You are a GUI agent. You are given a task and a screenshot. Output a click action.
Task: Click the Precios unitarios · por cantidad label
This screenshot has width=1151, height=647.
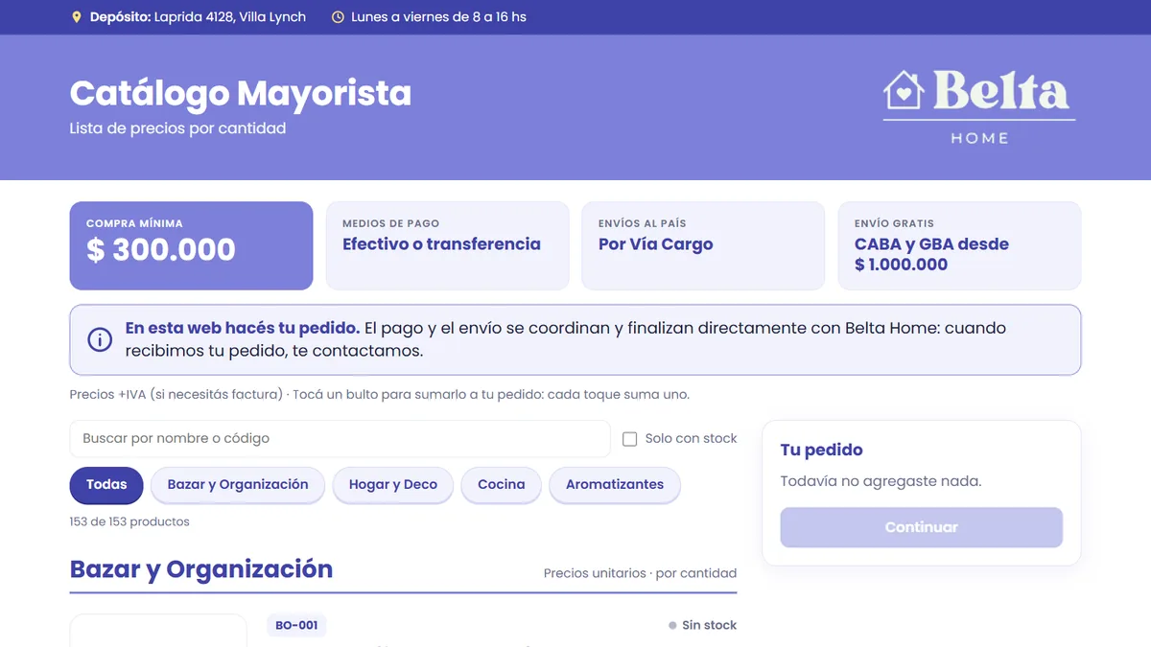click(640, 574)
